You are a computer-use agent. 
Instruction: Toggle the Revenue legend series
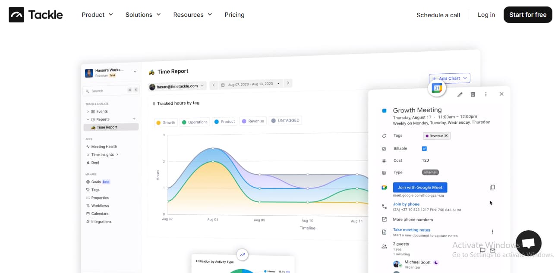point(253,121)
